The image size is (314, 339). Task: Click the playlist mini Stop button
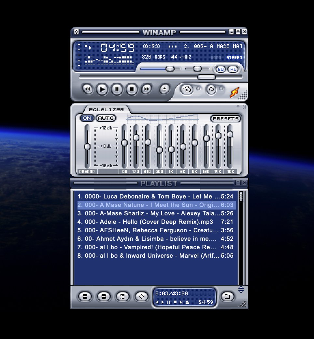tap(175, 302)
